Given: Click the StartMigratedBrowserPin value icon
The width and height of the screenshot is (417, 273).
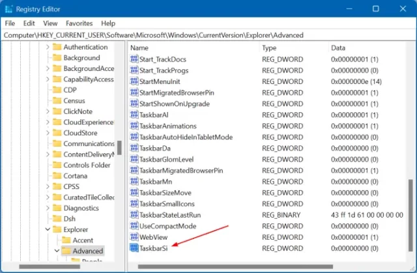Looking at the screenshot, I should [x=134, y=93].
